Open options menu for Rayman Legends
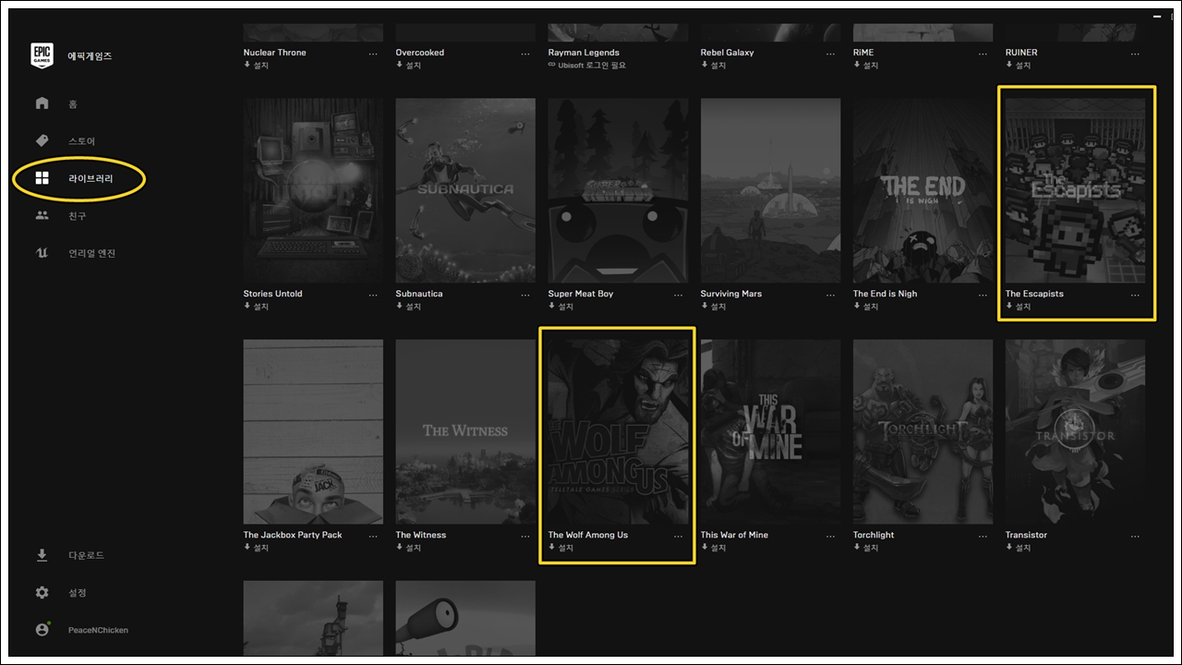 (x=679, y=54)
